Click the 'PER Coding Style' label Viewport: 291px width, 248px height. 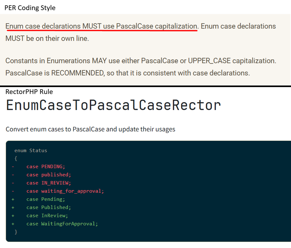(x=30, y=8)
